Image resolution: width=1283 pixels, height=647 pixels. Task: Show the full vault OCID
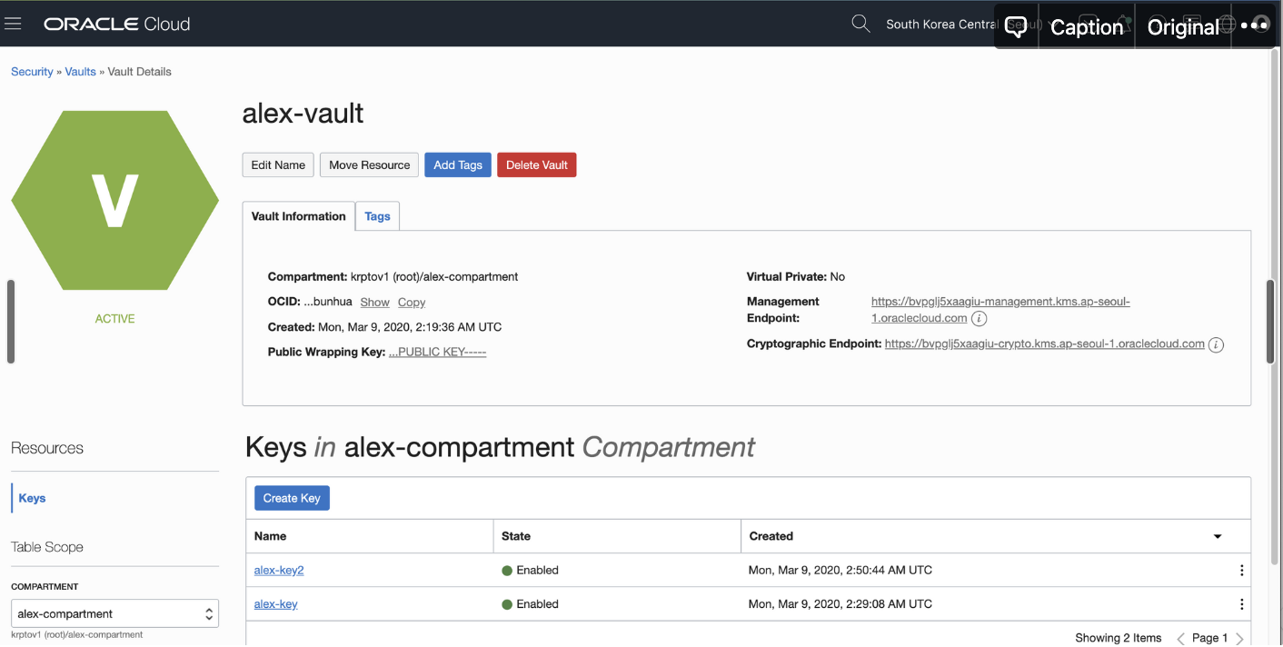pyautogui.click(x=374, y=303)
